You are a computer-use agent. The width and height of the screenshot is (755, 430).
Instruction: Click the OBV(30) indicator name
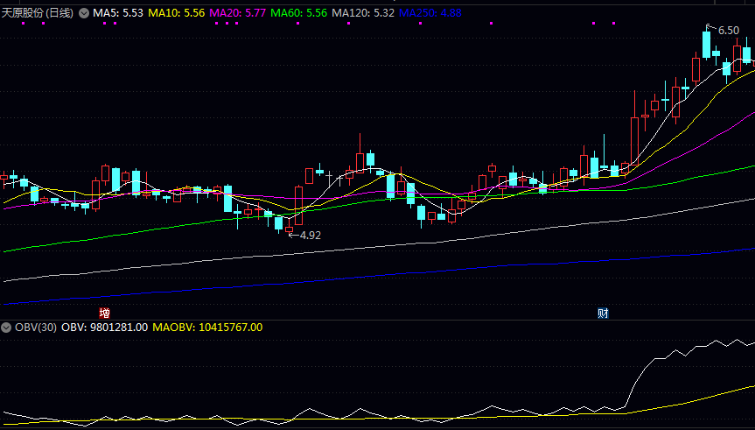coord(36,328)
